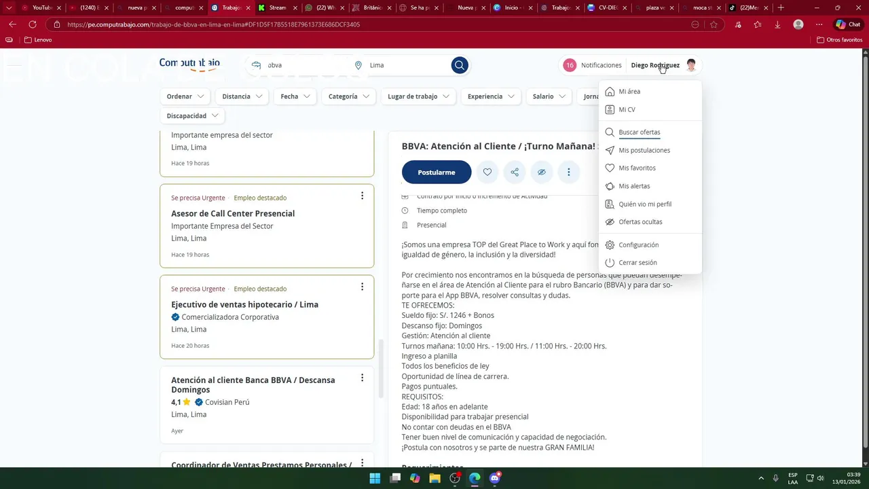Open Asesor de Call Center Presencial listing
This screenshot has height=489, width=869.
click(x=233, y=213)
